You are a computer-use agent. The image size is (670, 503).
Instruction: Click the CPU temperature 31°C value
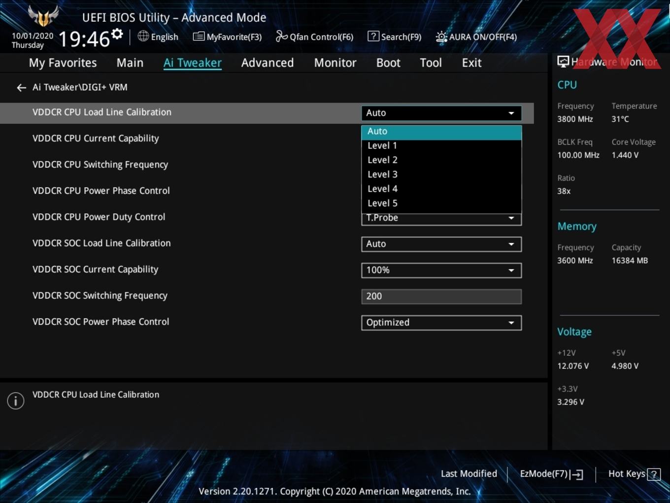[x=620, y=119]
